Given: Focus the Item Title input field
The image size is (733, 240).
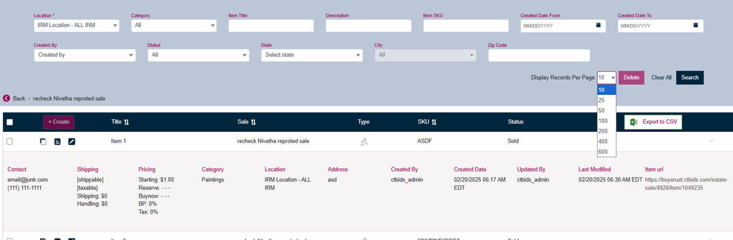Looking at the screenshot, I should (x=271, y=25).
